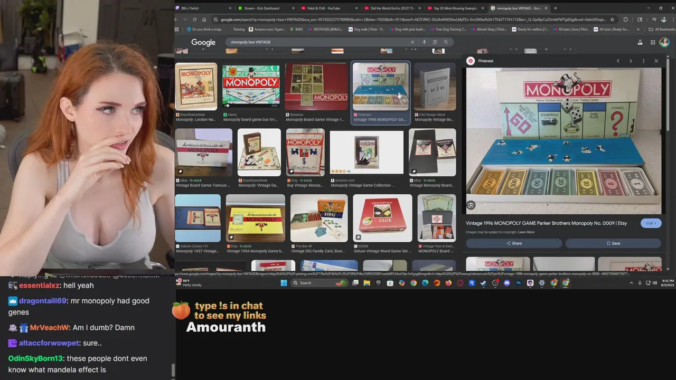Screen dimensions: 676x380
Task: Open Firefox from the taskbar
Action: pos(448,283)
